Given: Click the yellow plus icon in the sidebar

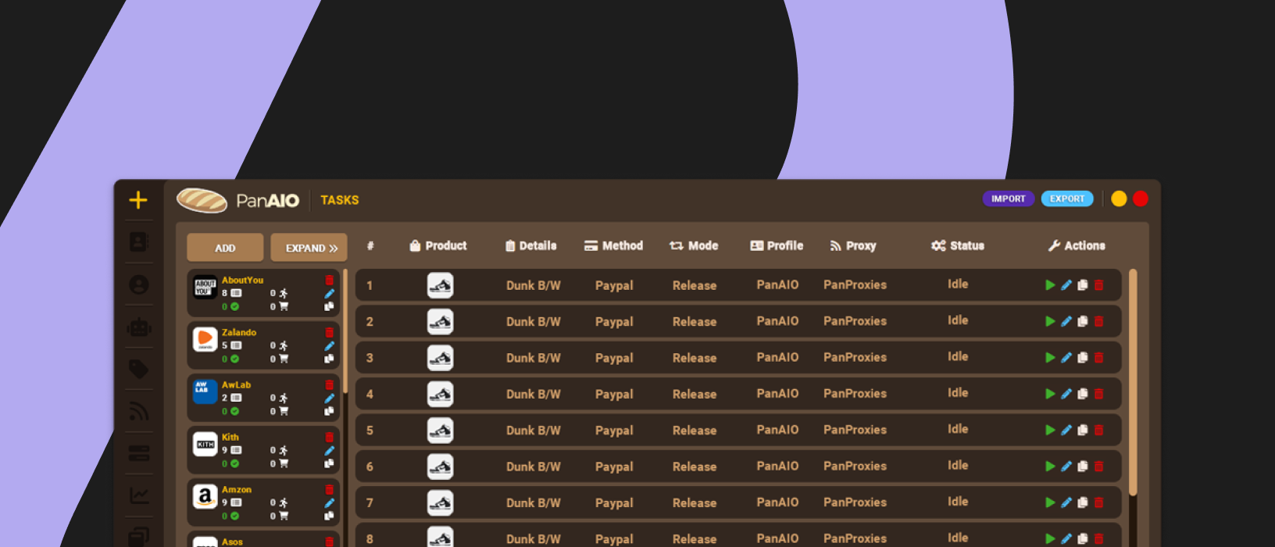Looking at the screenshot, I should pos(138,200).
